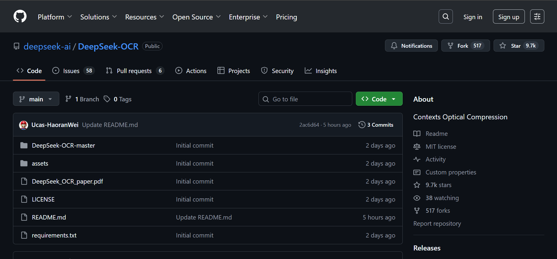Expand the Open Source menu
The height and width of the screenshot is (259, 557).
coord(196,17)
